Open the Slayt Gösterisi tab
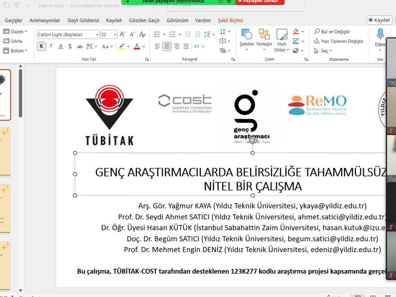The width and height of the screenshot is (396, 297). pos(83,20)
